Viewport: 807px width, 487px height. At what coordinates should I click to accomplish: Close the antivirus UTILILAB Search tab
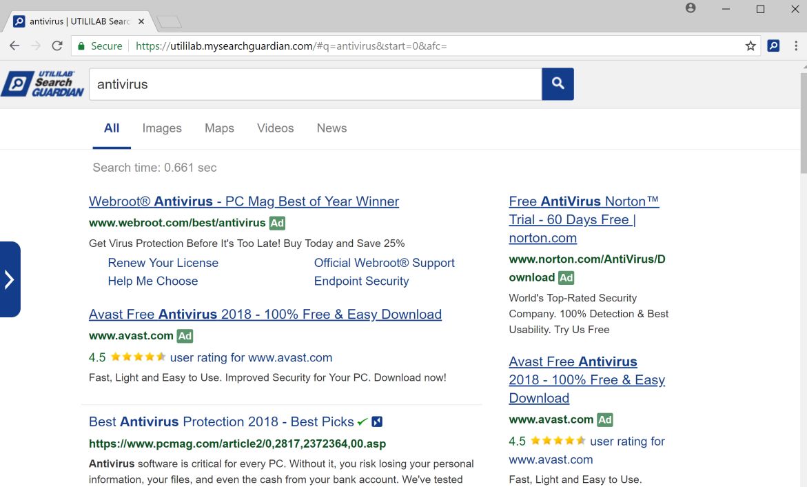click(x=141, y=21)
